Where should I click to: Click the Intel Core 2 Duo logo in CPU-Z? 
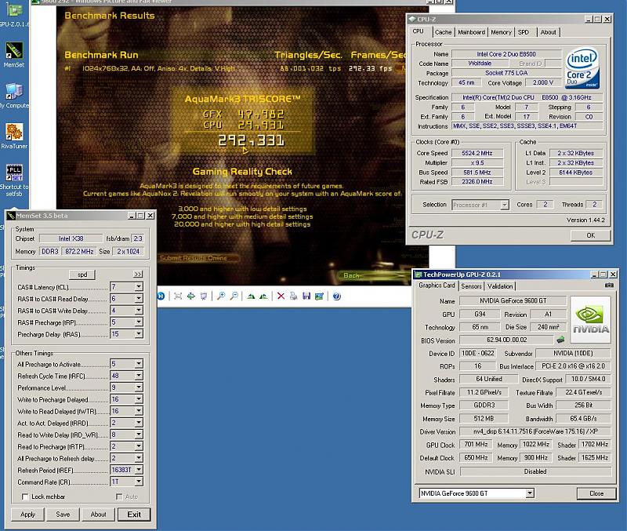point(582,68)
